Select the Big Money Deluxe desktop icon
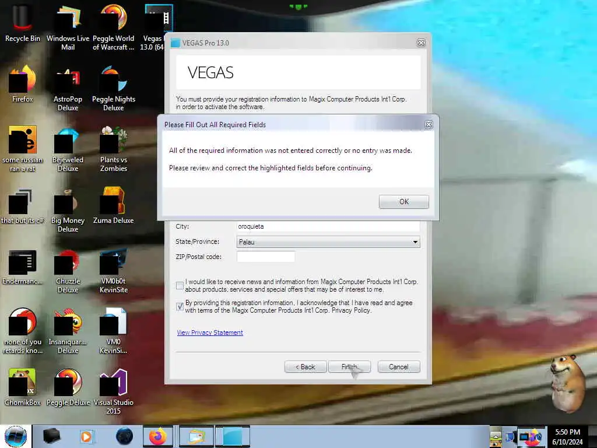This screenshot has height=448, width=597. pyautogui.click(x=68, y=209)
